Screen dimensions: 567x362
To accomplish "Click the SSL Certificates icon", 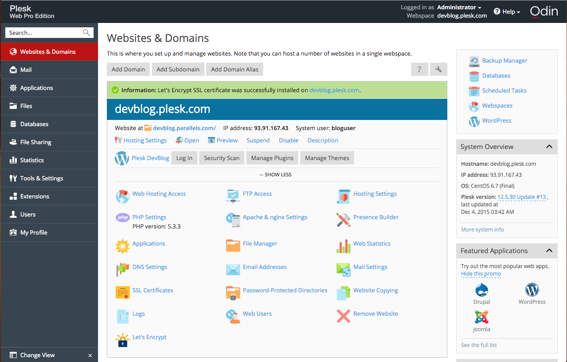I will (x=122, y=293).
